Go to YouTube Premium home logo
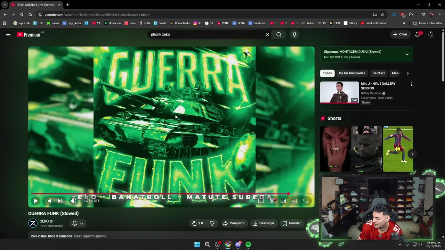The image size is (445, 250). pos(29,34)
